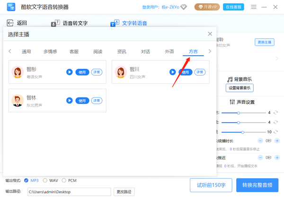Reset the first voice setting slider
Image resolution: width=284 pixels, height=199 pixels.
pos(275,113)
